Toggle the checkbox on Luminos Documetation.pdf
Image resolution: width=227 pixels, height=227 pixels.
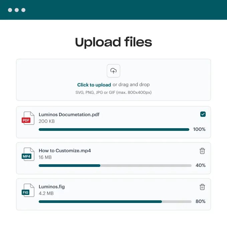(203, 114)
